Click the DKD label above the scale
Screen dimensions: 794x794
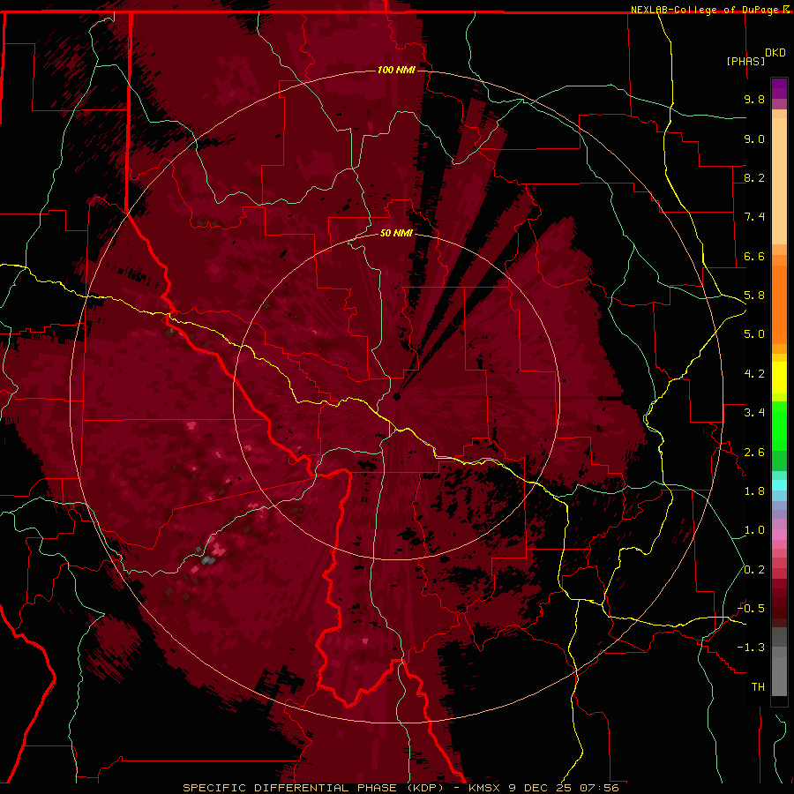(775, 53)
